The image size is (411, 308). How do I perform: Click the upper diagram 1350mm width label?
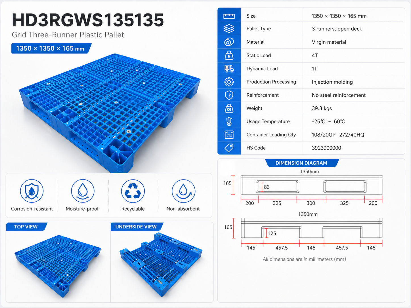click(309, 172)
